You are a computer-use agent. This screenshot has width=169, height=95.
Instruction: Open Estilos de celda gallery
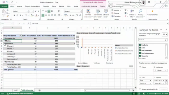pos(106,13)
